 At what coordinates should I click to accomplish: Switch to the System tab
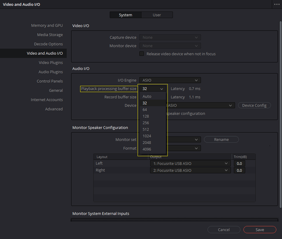[125, 15]
